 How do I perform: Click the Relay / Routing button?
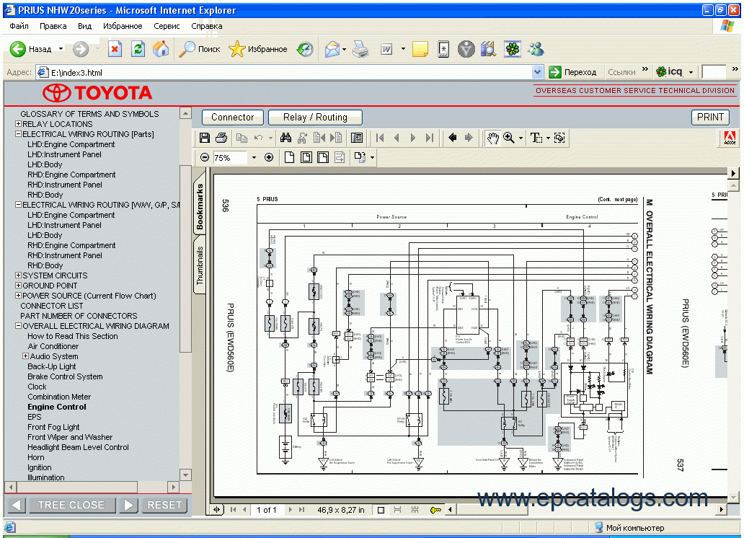pyautogui.click(x=315, y=117)
